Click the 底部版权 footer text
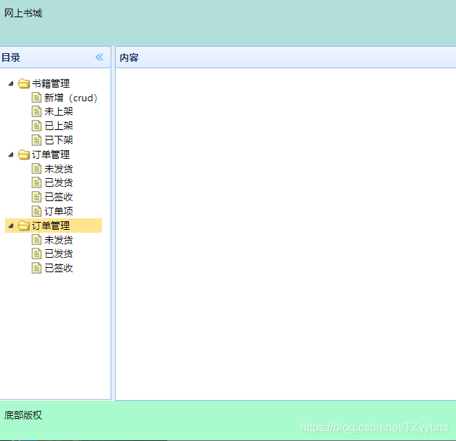This screenshot has width=456, height=441. click(23, 415)
